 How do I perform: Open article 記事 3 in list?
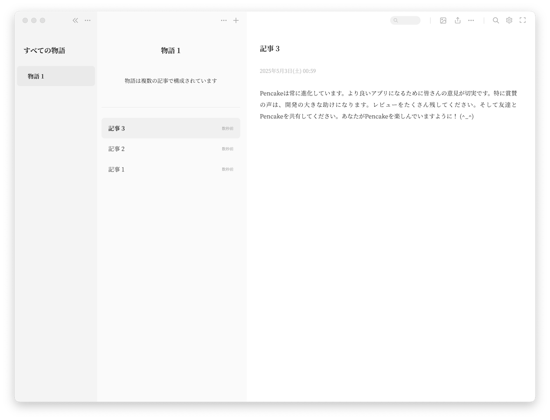(171, 128)
